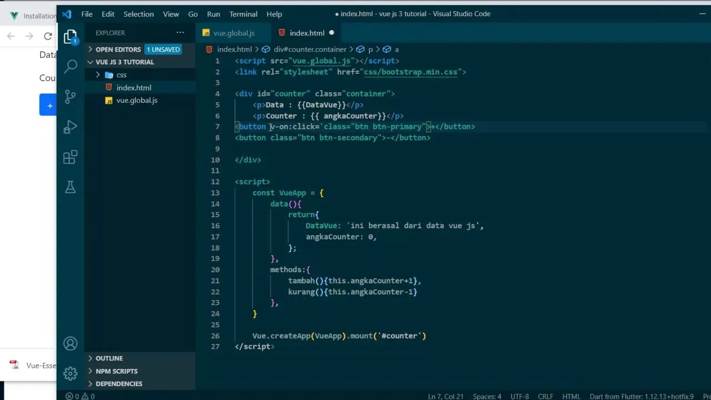Open the vue.global.js link in line 1
This screenshot has width=711, height=400.
pos(322,61)
